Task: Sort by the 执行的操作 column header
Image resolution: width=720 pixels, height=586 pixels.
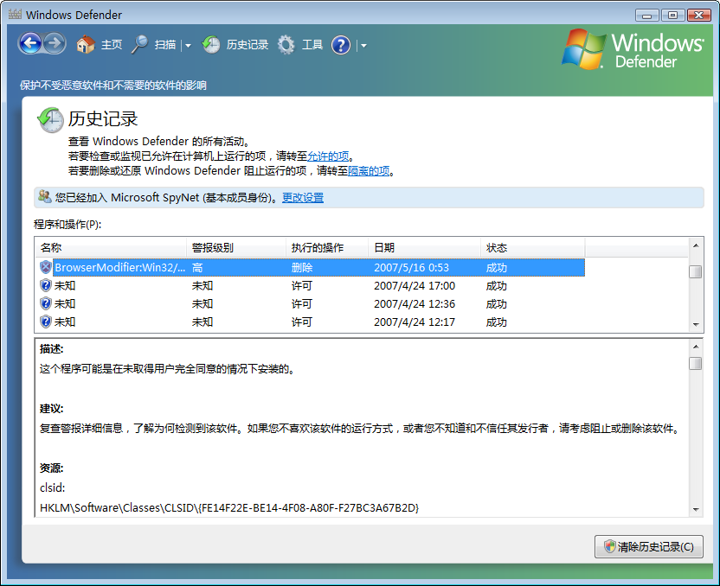Action: [x=327, y=247]
